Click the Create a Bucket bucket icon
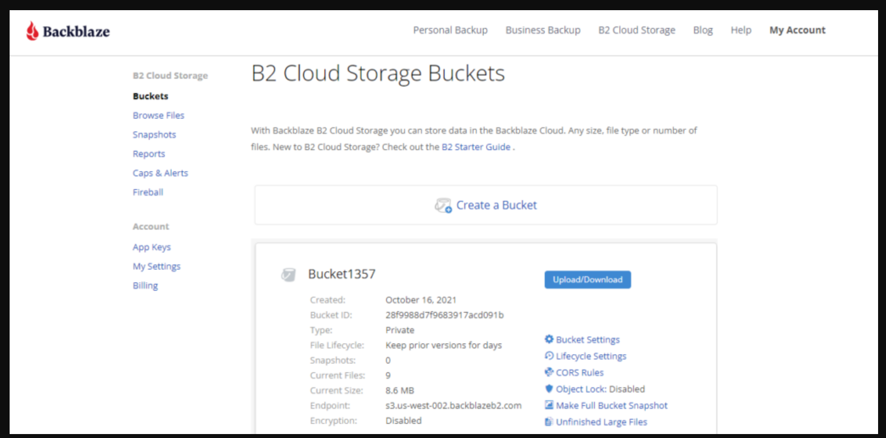Viewport: 886px width, 438px height. click(443, 205)
